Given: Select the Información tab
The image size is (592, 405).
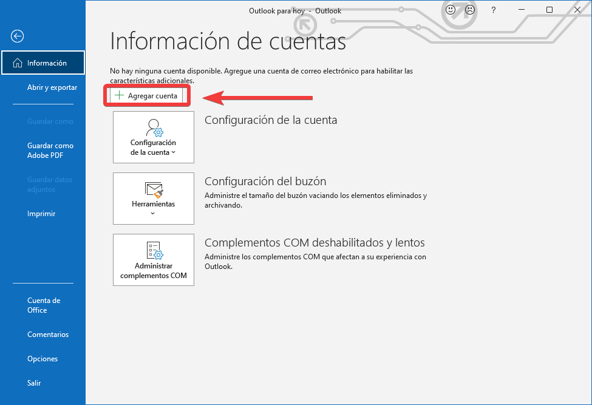Looking at the screenshot, I should pyautogui.click(x=47, y=63).
